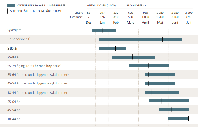Select the '18-44 år med underliggende sykdommer' label

38,92
